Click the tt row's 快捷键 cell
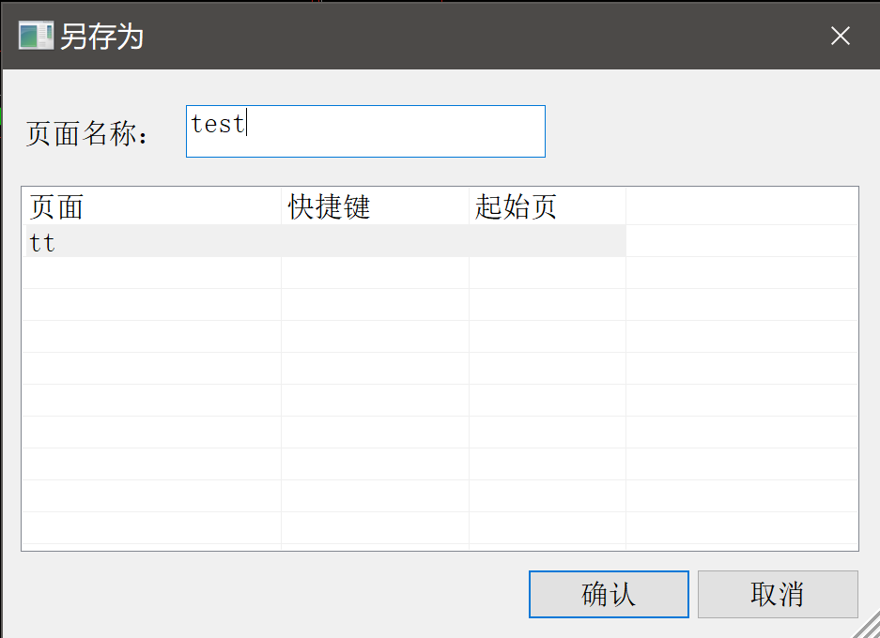 click(x=375, y=242)
